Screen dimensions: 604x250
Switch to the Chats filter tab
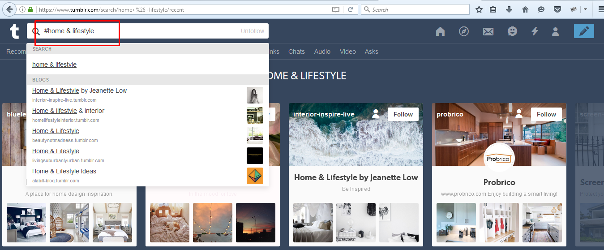click(296, 52)
